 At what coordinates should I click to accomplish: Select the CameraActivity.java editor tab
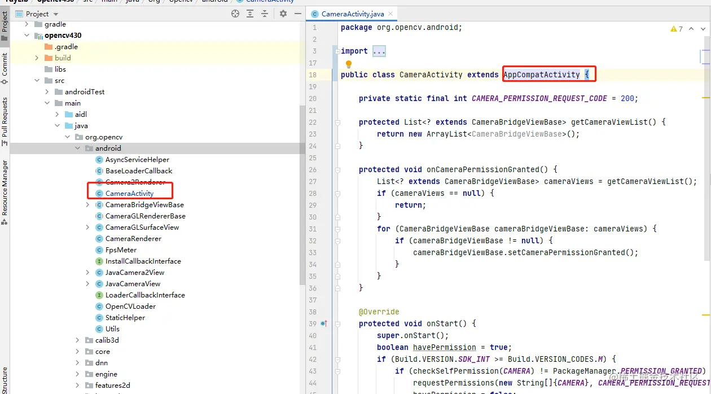click(x=353, y=14)
